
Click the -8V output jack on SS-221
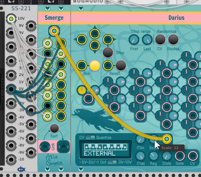[11, 145]
